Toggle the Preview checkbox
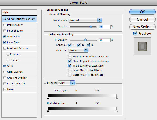Image resolution: width=157 pixels, height=120 pixels. [x=135, y=33]
